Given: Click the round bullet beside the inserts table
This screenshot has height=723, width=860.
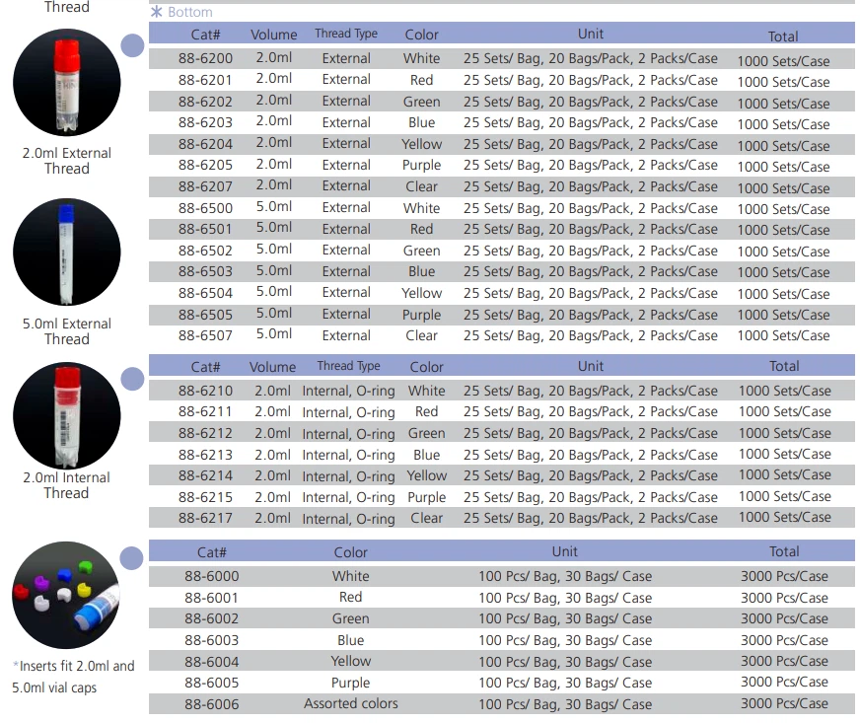Looking at the screenshot, I should [x=131, y=558].
